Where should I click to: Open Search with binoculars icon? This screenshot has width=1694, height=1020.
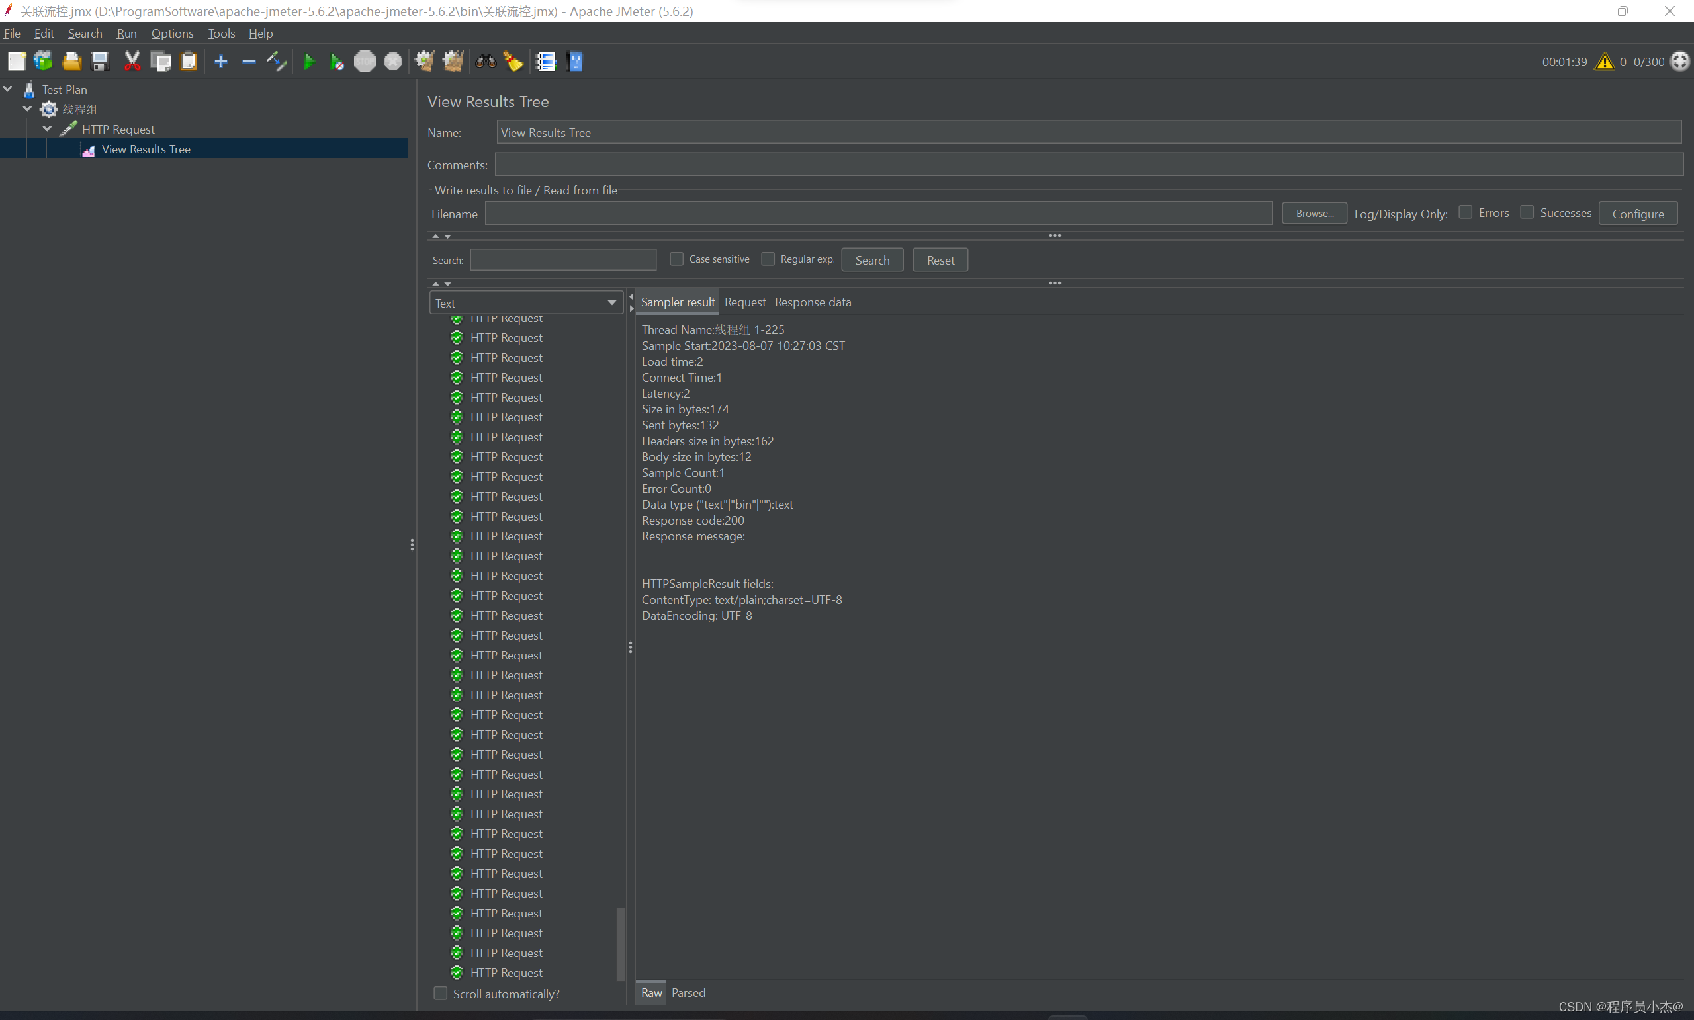click(x=486, y=62)
